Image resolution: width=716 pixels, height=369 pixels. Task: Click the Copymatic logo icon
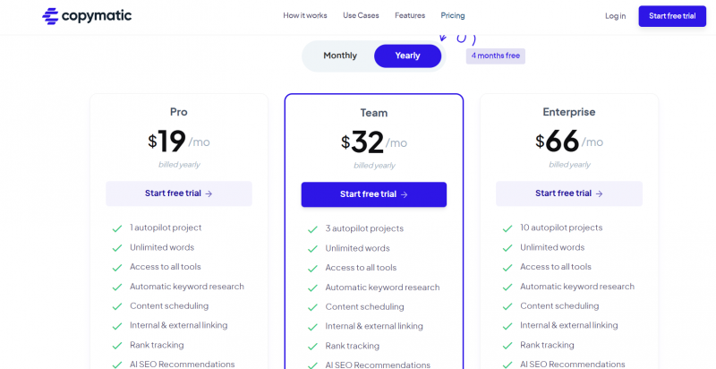tap(51, 15)
